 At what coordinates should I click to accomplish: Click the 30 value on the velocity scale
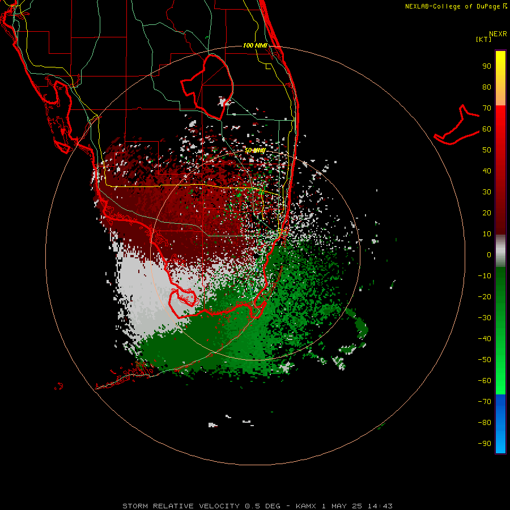487,192
